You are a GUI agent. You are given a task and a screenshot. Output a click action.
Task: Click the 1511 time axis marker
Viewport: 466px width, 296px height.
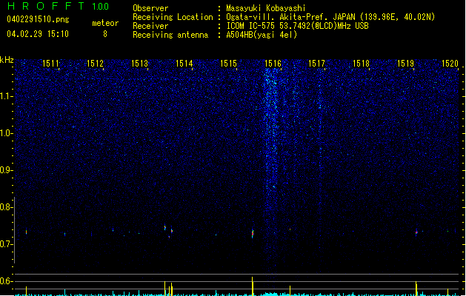[x=50, y=63]
